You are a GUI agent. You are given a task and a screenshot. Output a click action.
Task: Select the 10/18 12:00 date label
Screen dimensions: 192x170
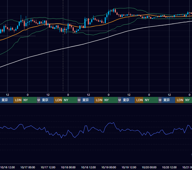88,167
